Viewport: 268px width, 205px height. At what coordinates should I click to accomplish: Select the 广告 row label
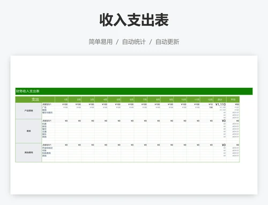click(44, 108)
